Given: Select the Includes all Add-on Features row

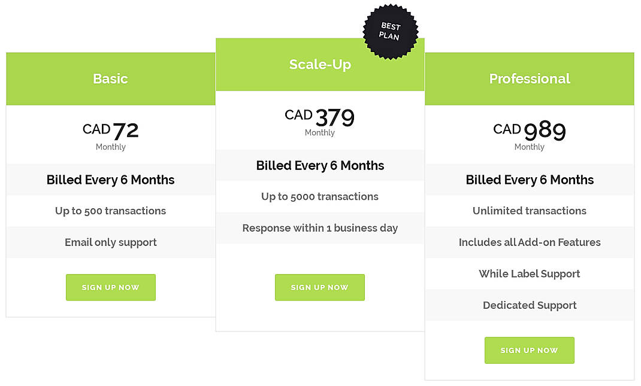Looking at the screenshot, I should (529, 242).
